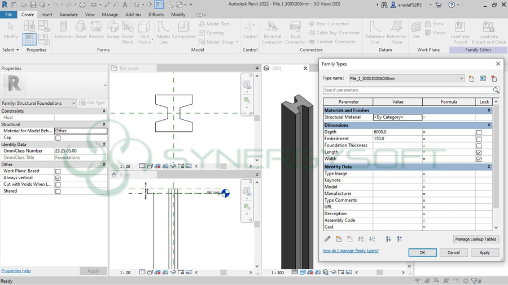Switch to the Annotate ribbon tab
Screen dimensions: 508x285
(69, 15)
